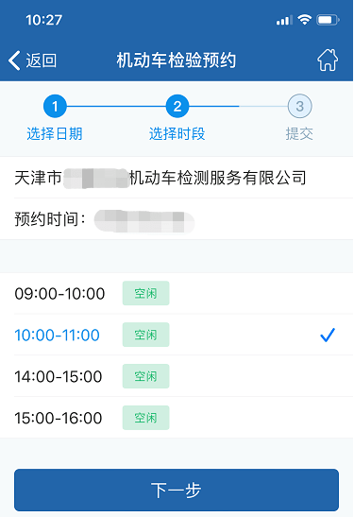Tap the cellular signal bars icon
This screenshot has height=517, width=354.
tap(284, 20)
